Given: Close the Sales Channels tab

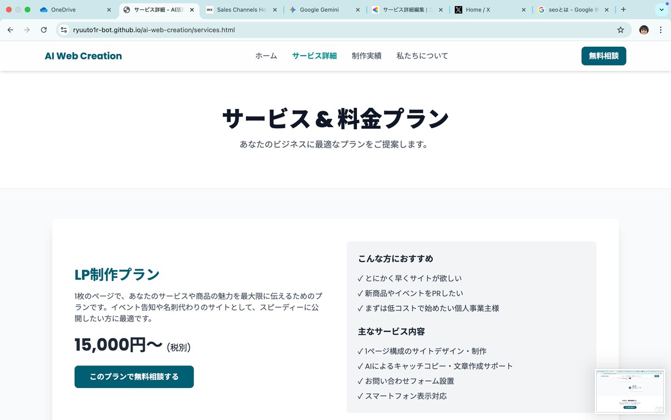Looking at the screenshot, I should [275, 9].
